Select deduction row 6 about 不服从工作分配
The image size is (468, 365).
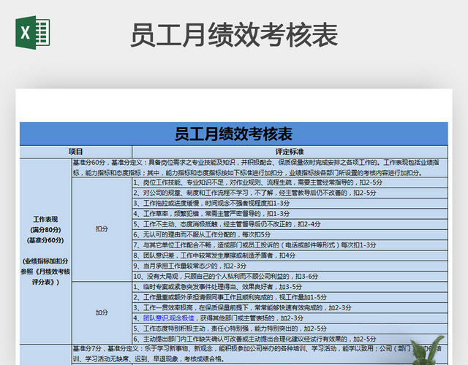(290, 234)
